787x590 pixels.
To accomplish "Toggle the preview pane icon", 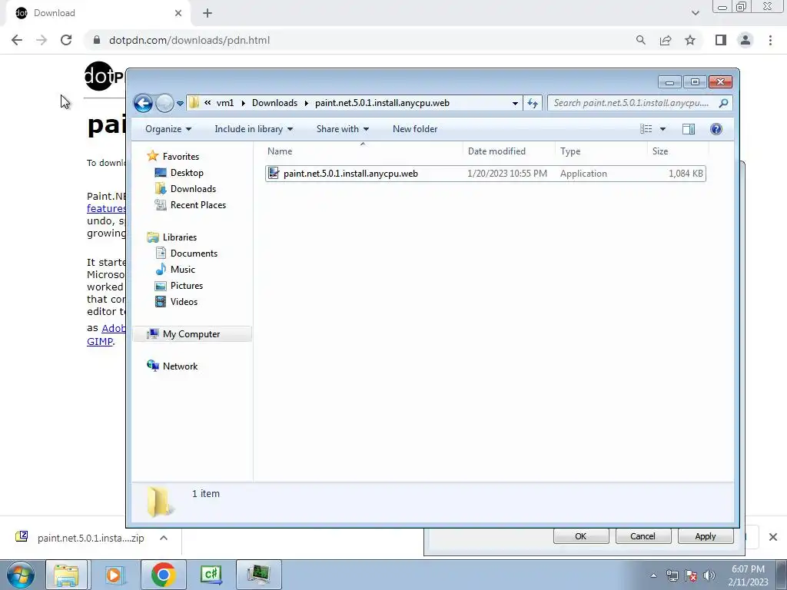I will [x=689, y=129].
